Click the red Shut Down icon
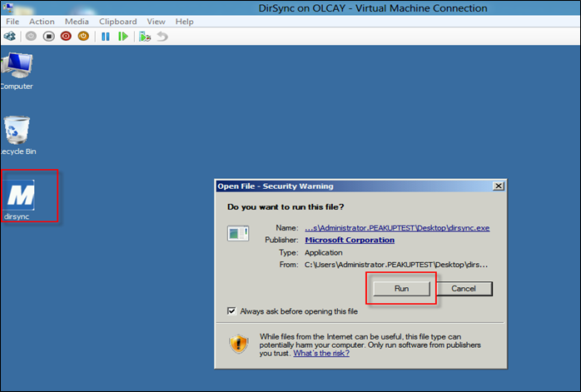The image size is (581, 392). pos(66,37)
